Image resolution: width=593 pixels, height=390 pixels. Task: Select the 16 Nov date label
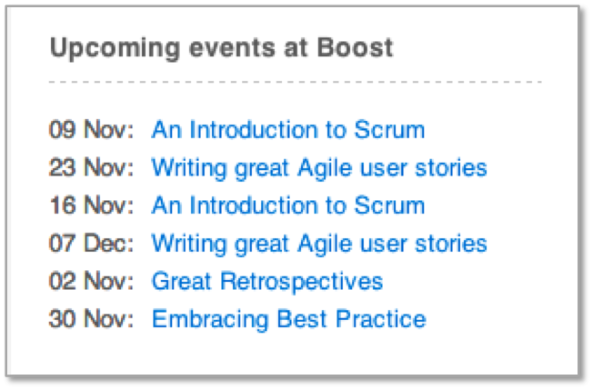tap(91, 205)
